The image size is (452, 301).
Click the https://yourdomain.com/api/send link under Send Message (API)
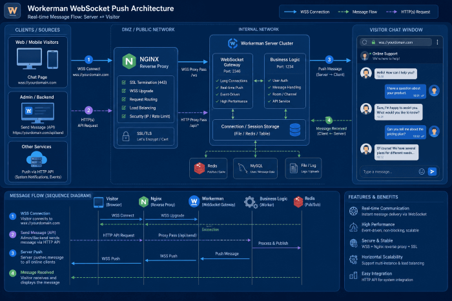[x=37, y=133]
